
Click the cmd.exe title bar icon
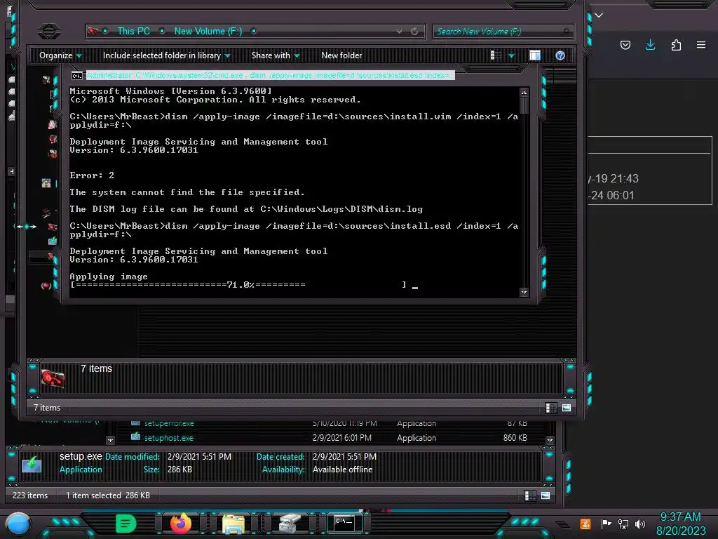77,76
